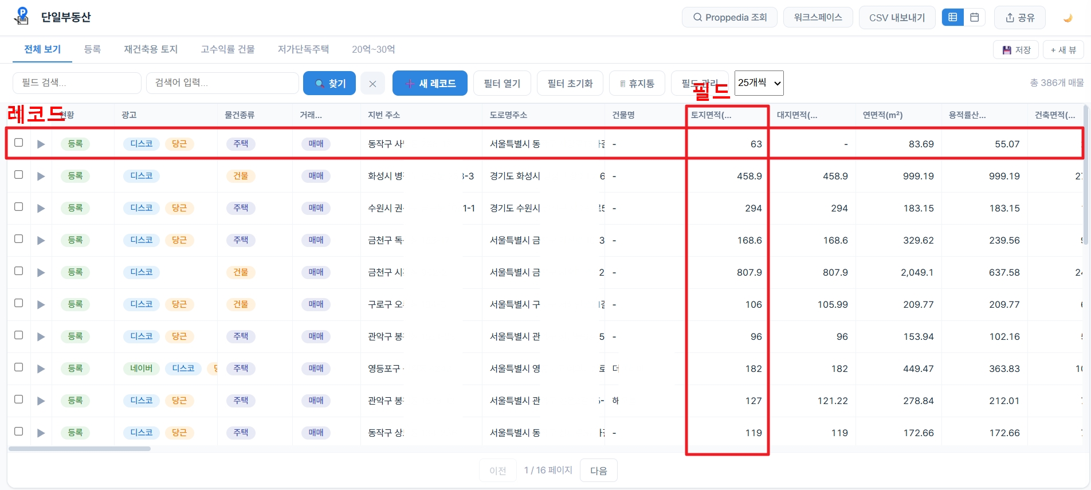Click 당근 tag in 구로구 row

click(x=179, y=304)
